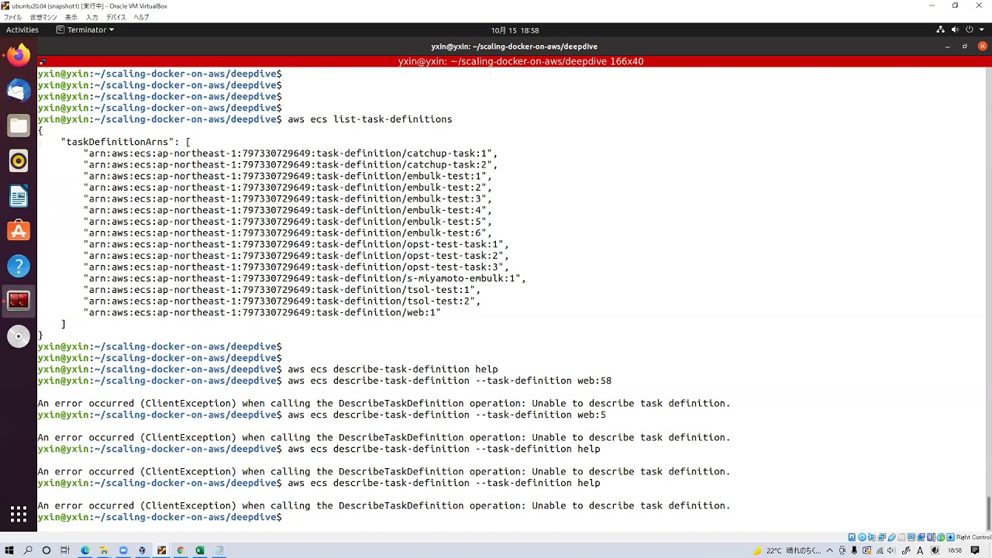Click the empty prompt on the terminal's last line

(x=160, y=517)
